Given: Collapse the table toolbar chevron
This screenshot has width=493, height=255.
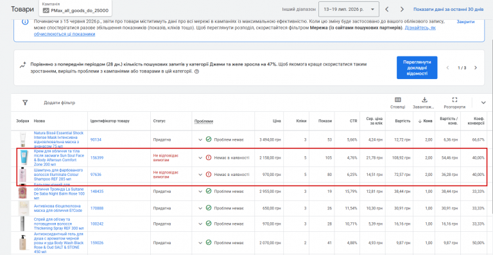Looking at the screenshot, I should pyautogui.click(x=483, y=103).
